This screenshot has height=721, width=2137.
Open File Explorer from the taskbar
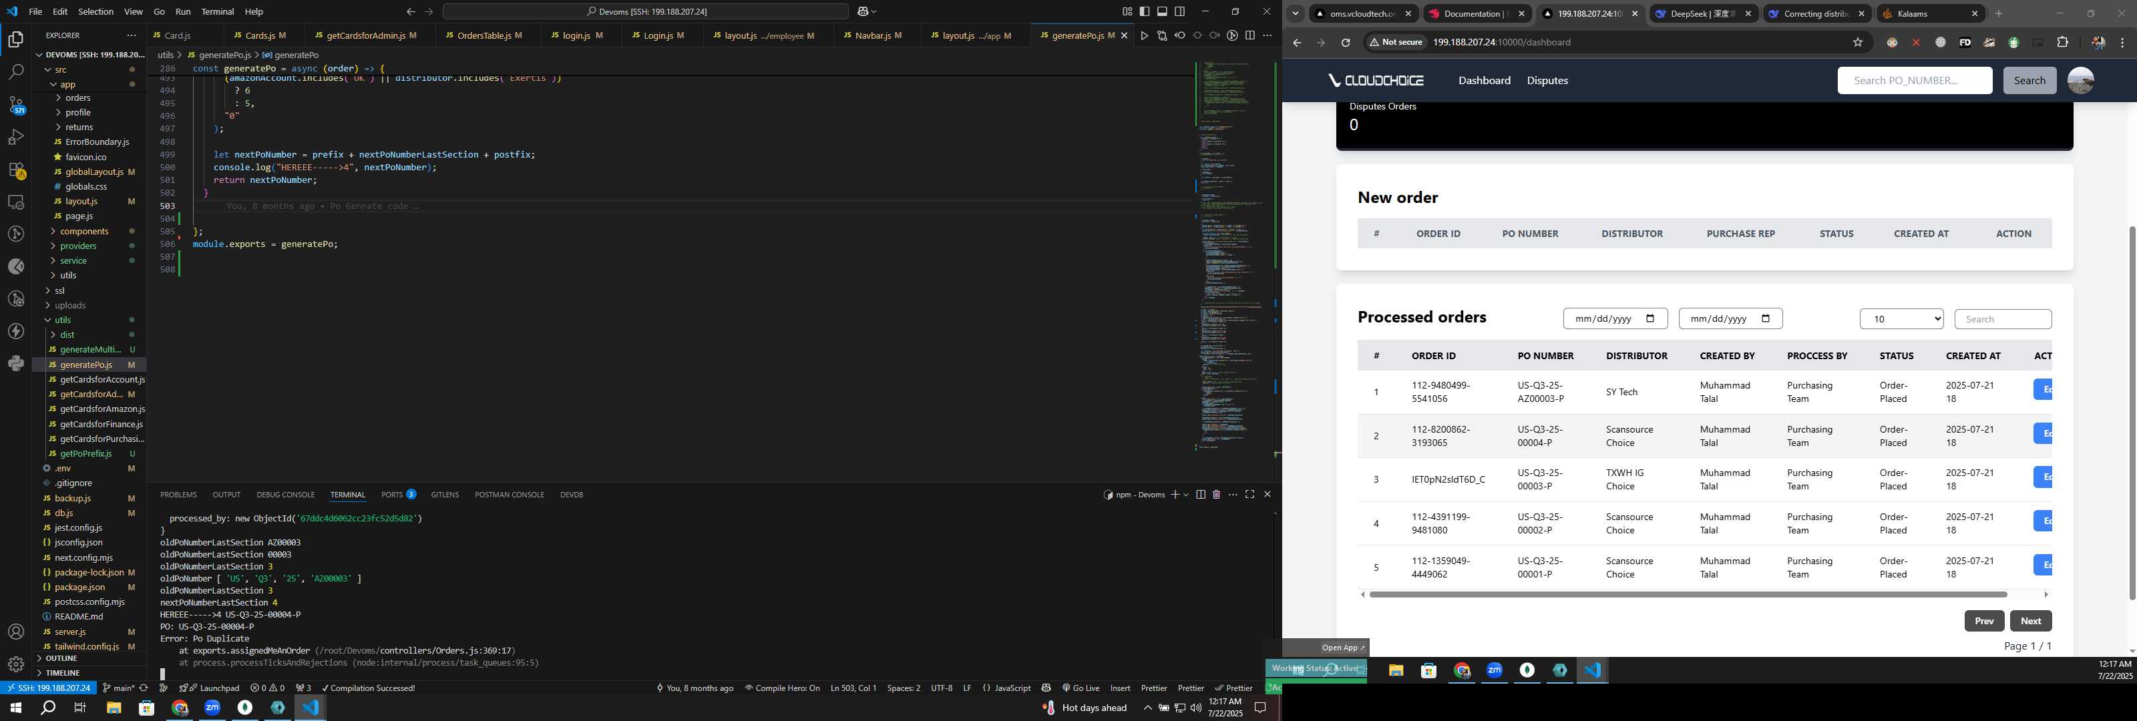[x=114, y=708]
